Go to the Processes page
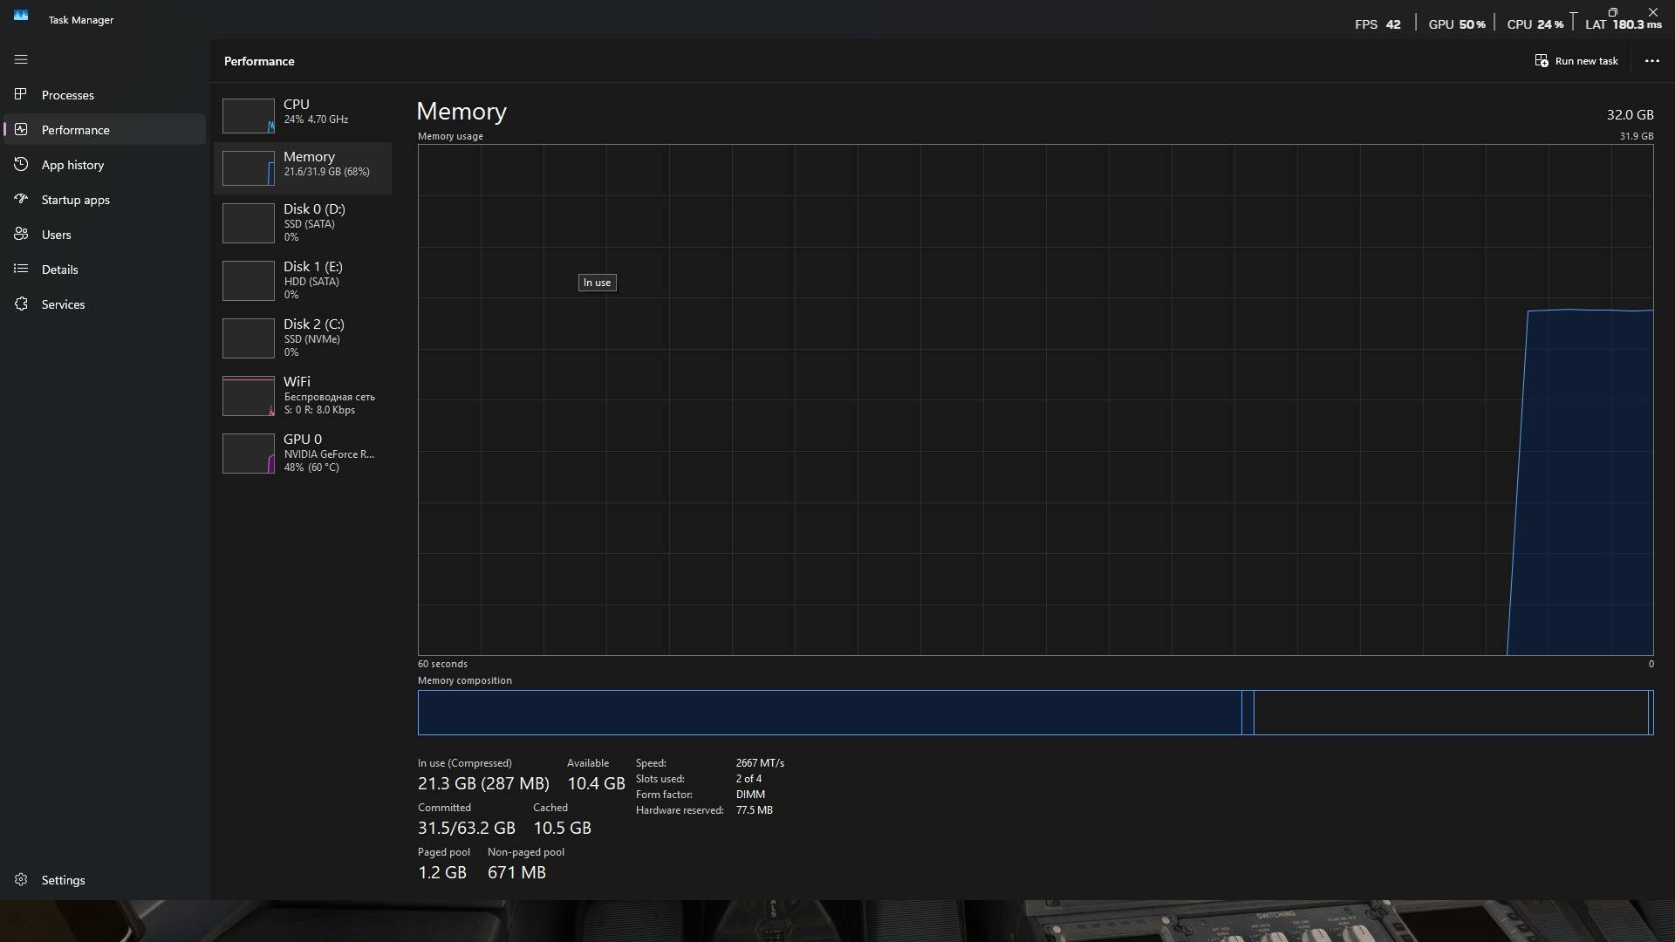Viewport: 1675px width, 942px height. pos(105,94)
